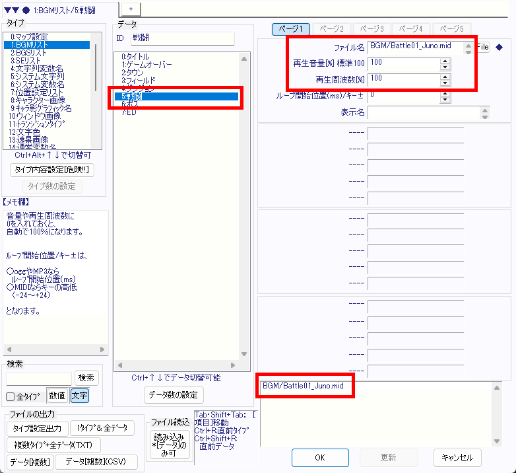This screenshot has width=516, height=473.
Task: Select the 文字 search mode toggle
Action: click(79, 396)
